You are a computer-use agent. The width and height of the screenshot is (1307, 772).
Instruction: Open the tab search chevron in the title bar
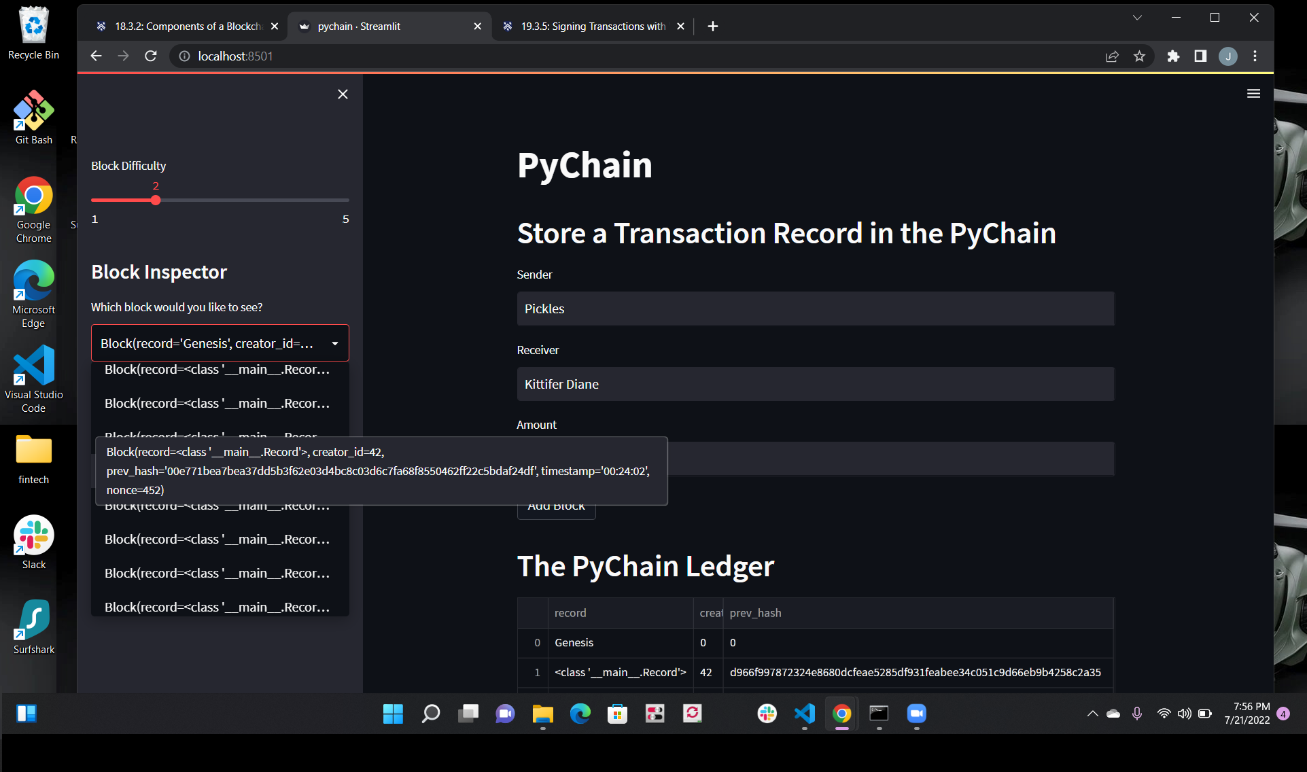[x=1136, y=18]
